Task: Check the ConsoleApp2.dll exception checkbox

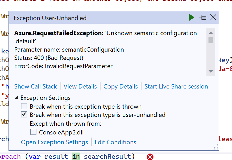Action: pyautogui.click(x=33, y=132)
